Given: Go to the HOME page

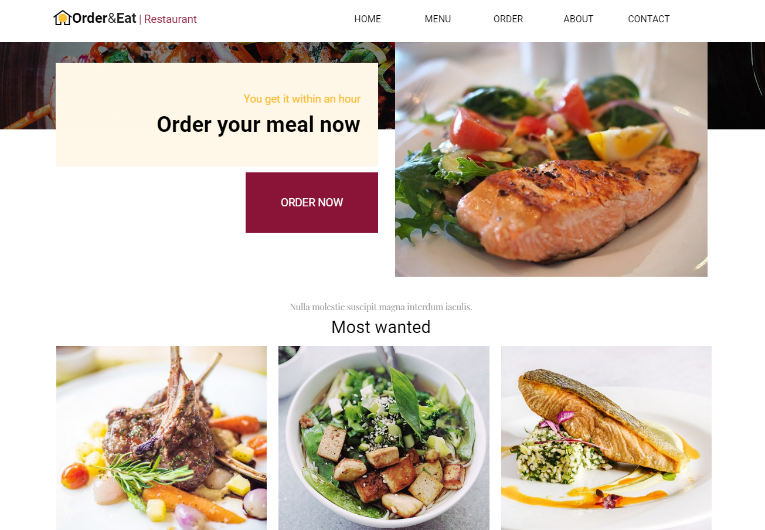Looking at the screenshot, I should (x=368, y=19).
